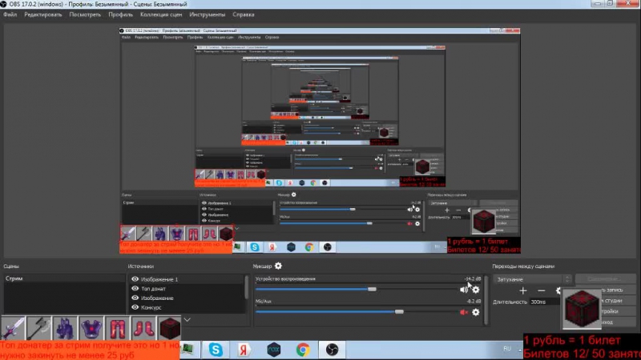This screenshot has height=360, width=641.
Task: Open the Nox player from the taskbar
Action: (274, 350)
